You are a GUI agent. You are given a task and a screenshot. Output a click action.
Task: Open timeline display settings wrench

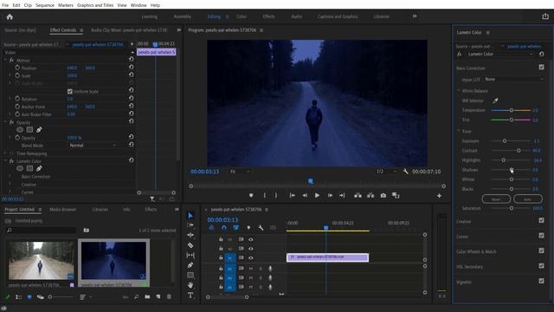261,228
